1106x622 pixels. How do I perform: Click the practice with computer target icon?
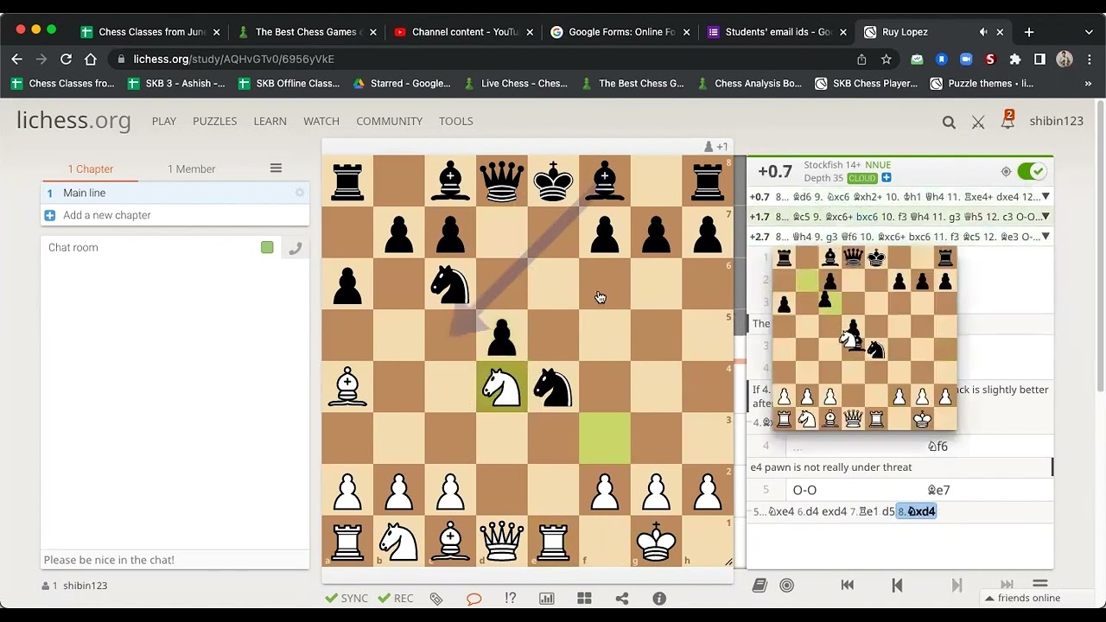pos(786,585)
